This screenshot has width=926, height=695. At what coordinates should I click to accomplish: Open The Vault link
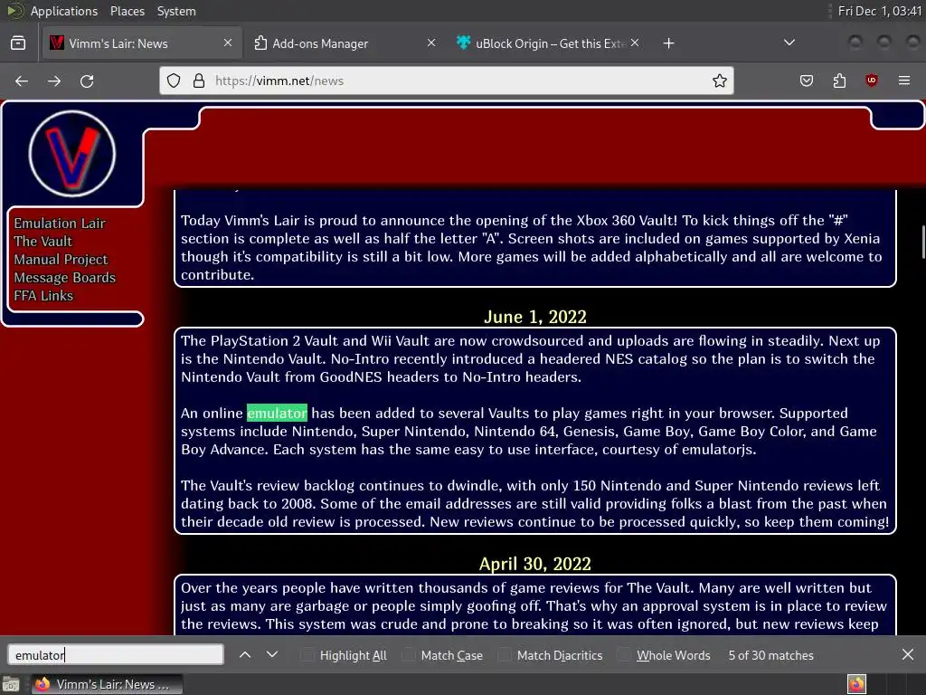[x=43, y=241]
